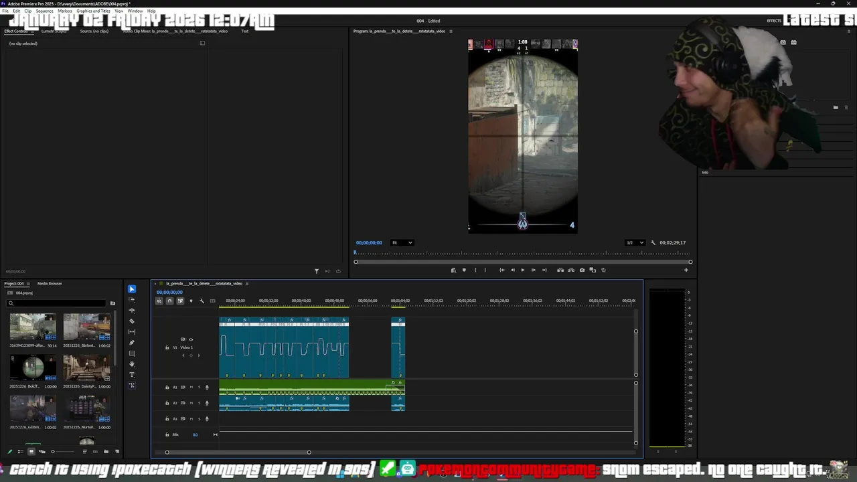Image resolution: width=857 pixels, height=482 pixels.
Task: Click filter funnel icon in Effect Controls
Action: [x=317, y=271]
